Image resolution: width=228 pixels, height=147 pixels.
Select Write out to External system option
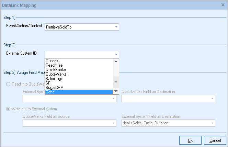click(x=8, y=109)
